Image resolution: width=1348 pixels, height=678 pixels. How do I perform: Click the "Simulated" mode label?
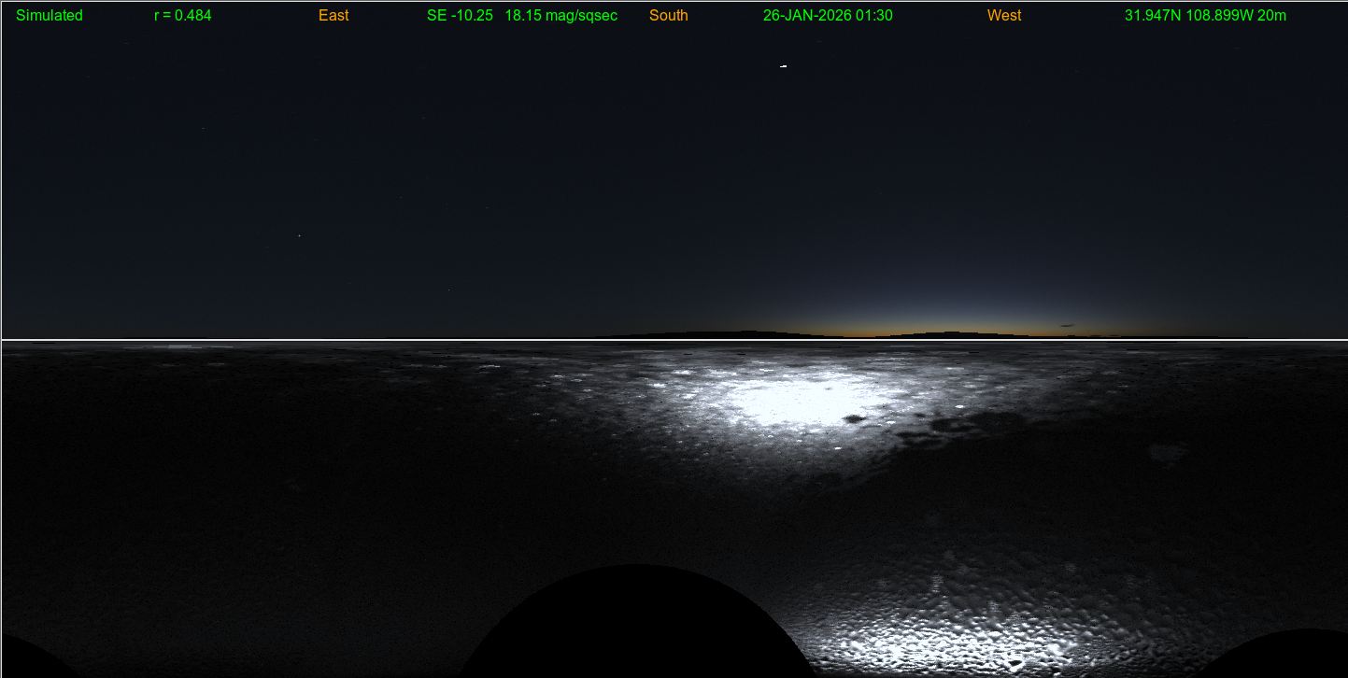tap(50, 16)
